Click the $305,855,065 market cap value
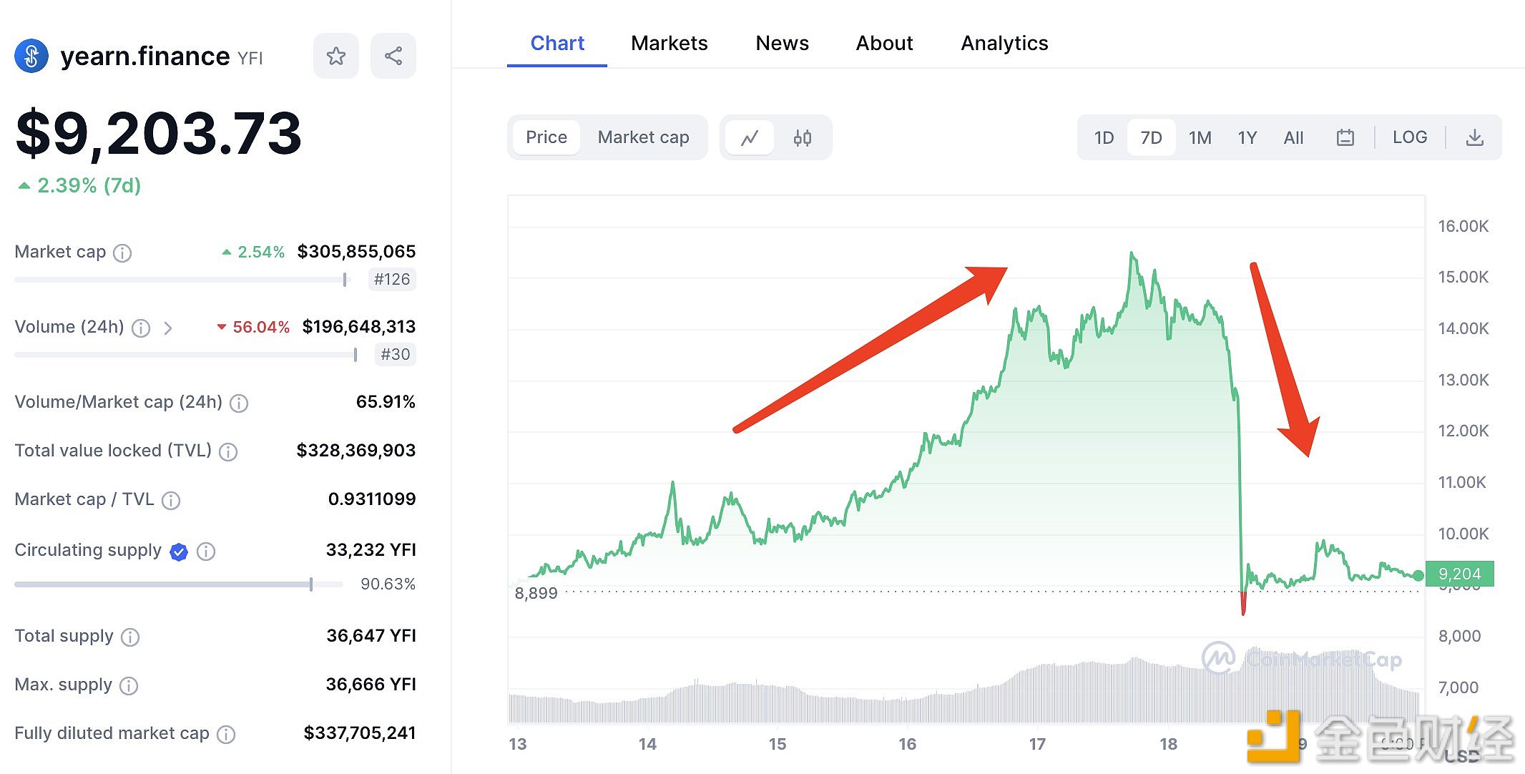This screenshot has height=774, width=1525. tap(356, 252)
